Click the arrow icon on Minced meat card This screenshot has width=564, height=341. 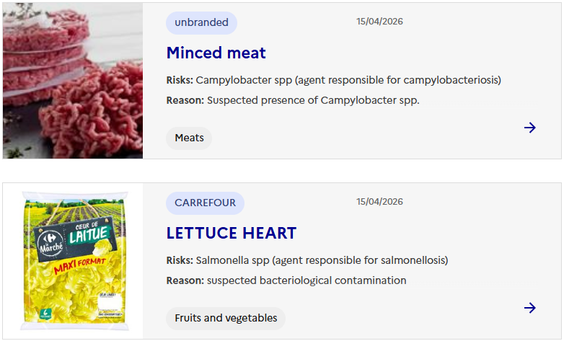pyautogui.click(x=530, y=128)
